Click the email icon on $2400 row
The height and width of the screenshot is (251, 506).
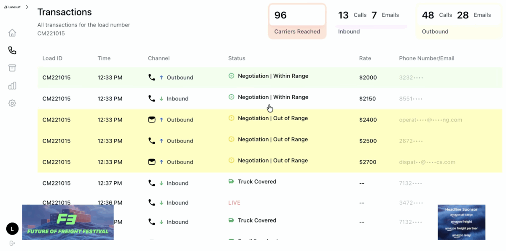coord(152,120)
